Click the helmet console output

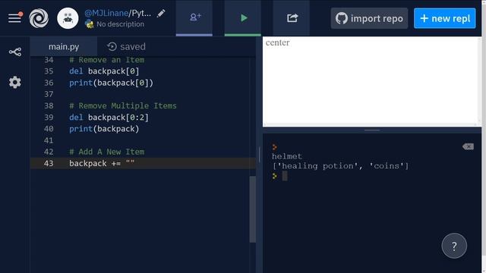tap(287, 156)
